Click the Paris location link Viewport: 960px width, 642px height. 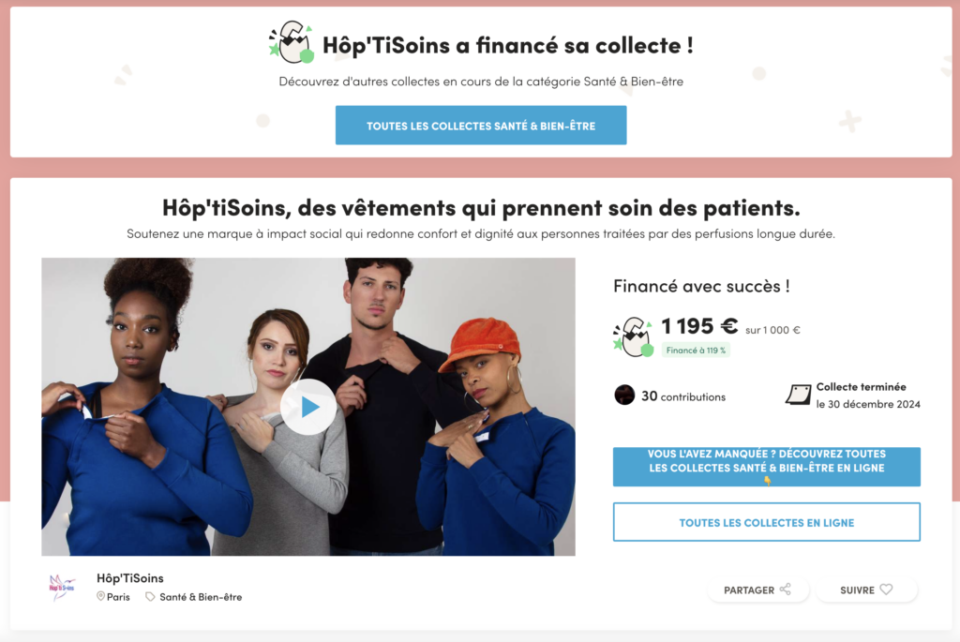tap(118, 597)
